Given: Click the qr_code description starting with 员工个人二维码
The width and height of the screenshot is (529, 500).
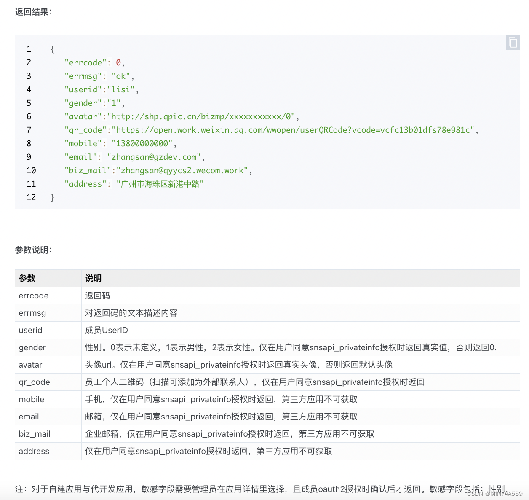Looking at the screenshot, I should click(255, 382).
